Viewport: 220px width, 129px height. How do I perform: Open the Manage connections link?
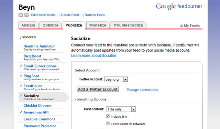tap(142, 90)
